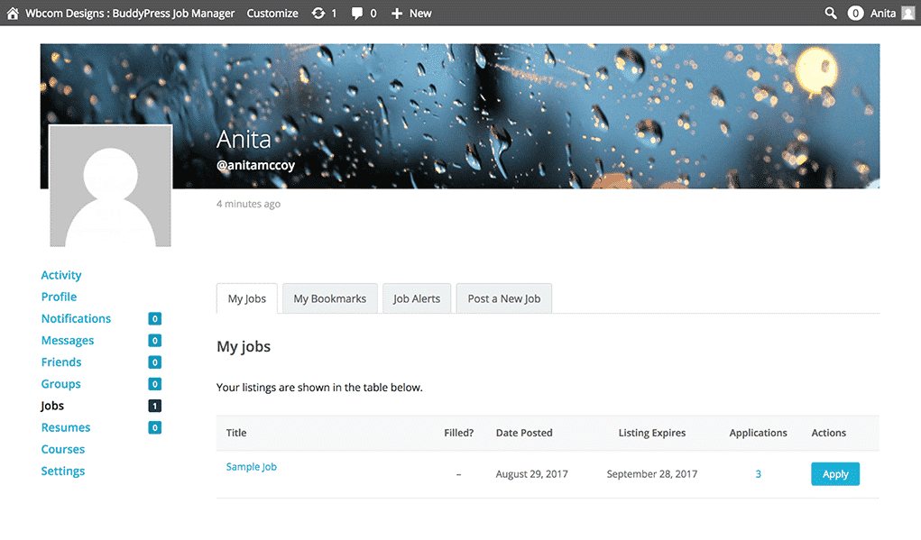The height and width of the screenshot is (540, 921).
Task: Click Anita's avatar in the admin toolbar
Action: (x=907, y=13)
